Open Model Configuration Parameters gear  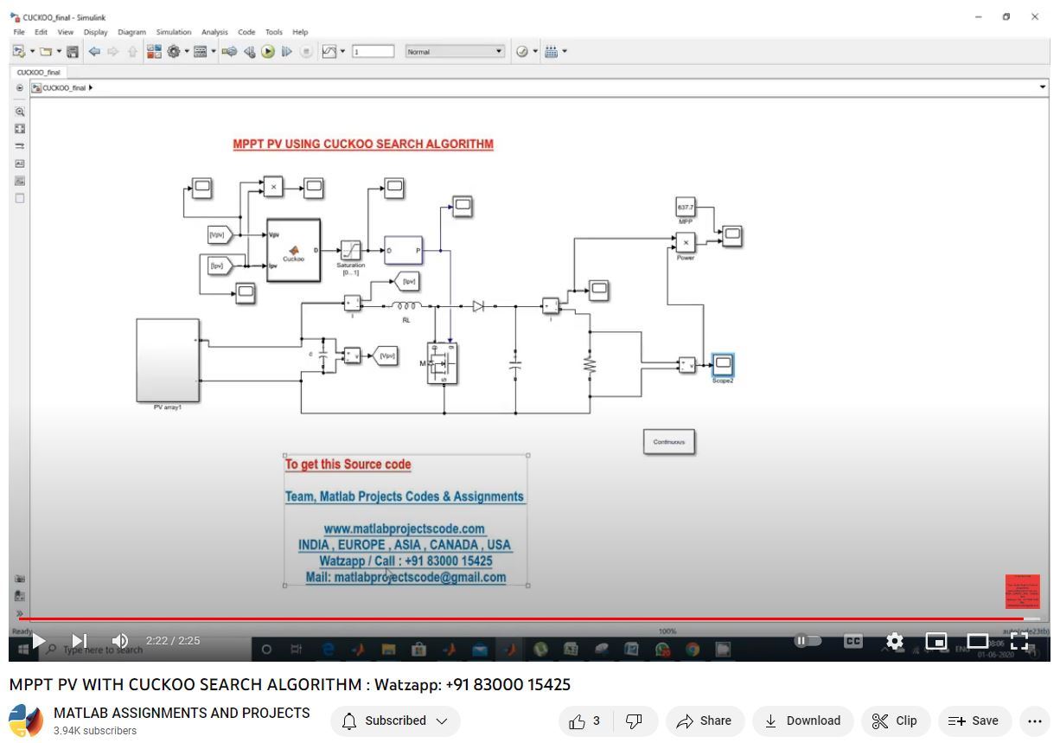[174, 52]
